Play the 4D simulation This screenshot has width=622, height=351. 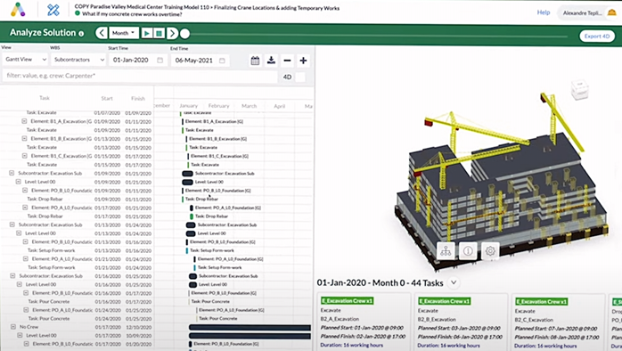[x=146, y=33]
